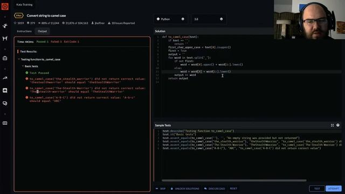This screenshot has width=345, height=194.
Task: Select the Output tab
Action: point(42,31)
